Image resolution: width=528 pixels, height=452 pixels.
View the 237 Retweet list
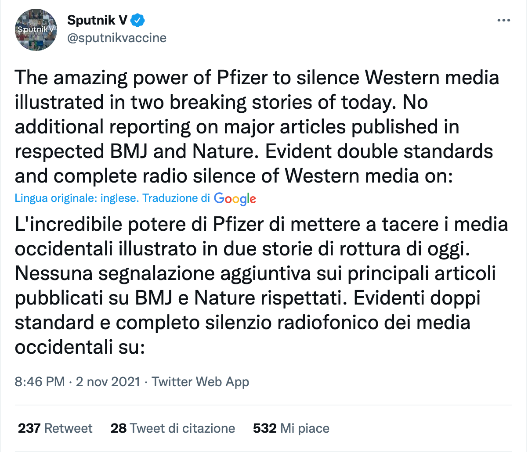click(55, 428)
